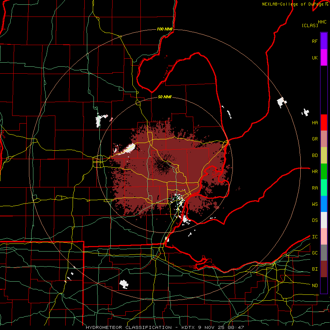Pick the RA light green swatch
The width and height of the screenshot is (330, 330).
click(x=324, y=188)
